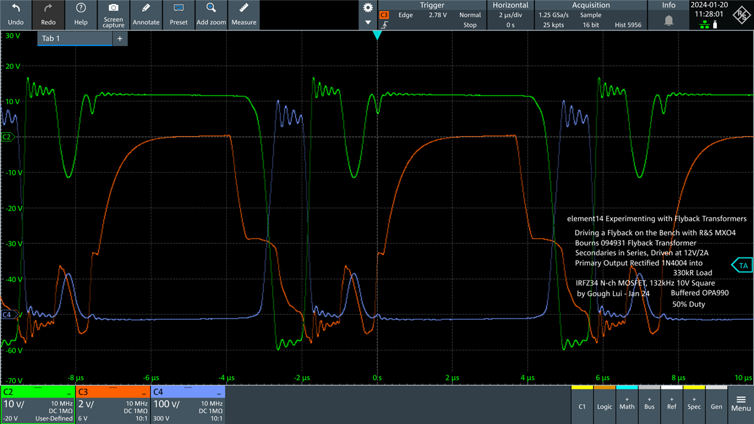The image size is (754, 424).
Task: Activate the Add zoom magnifier tool
Action: (x=211, y=8)
